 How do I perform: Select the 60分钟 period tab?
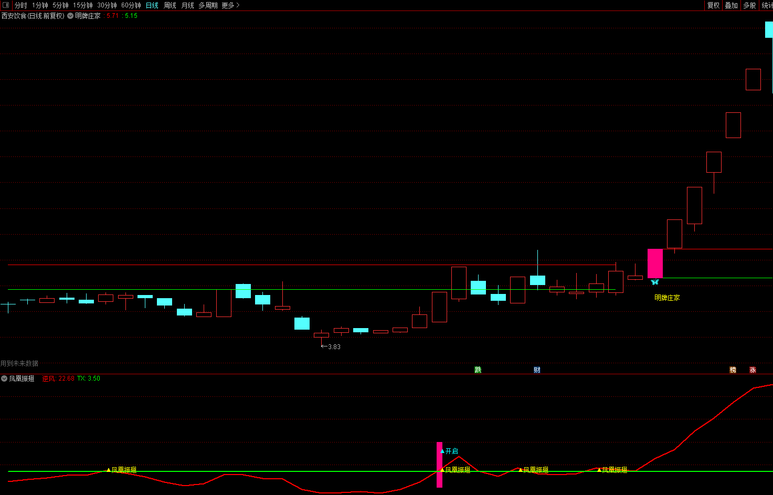point(131,5)
